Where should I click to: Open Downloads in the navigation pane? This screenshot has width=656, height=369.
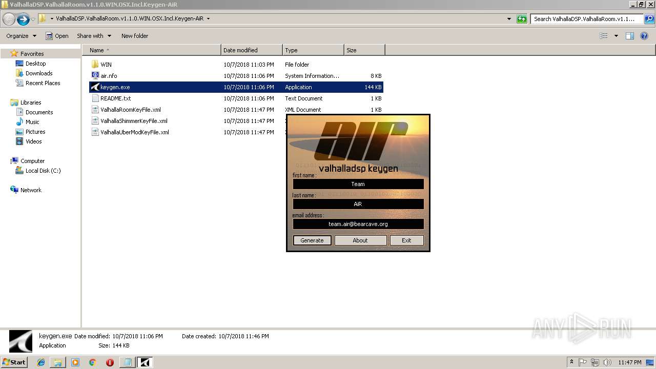tap(39, 73)
